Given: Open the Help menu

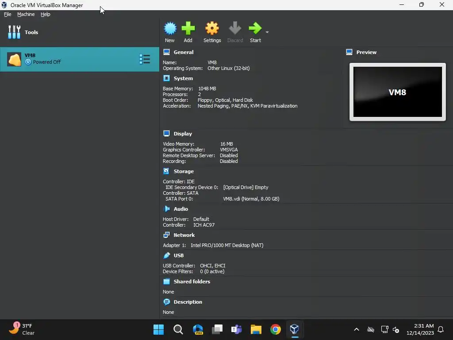Looking at the screenshot, I should coord(45,14).
